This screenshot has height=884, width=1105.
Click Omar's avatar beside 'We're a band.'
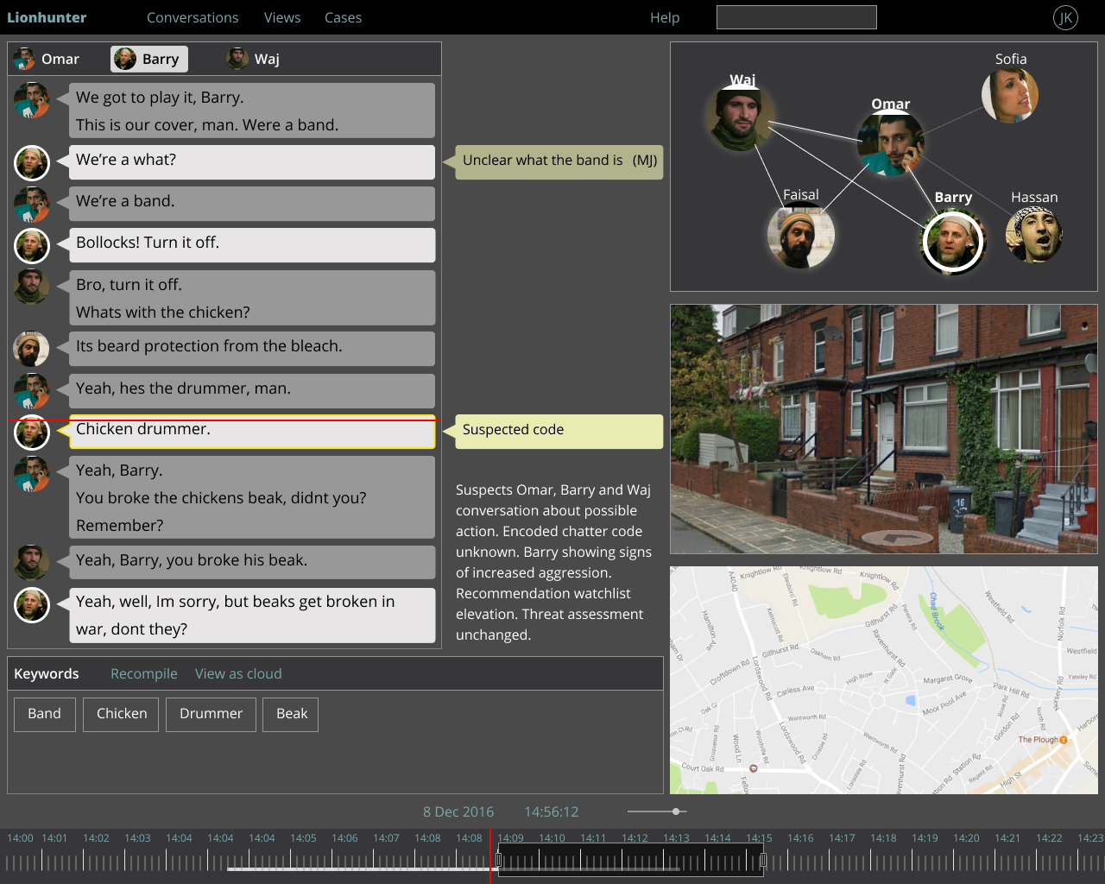pos(32,205)
